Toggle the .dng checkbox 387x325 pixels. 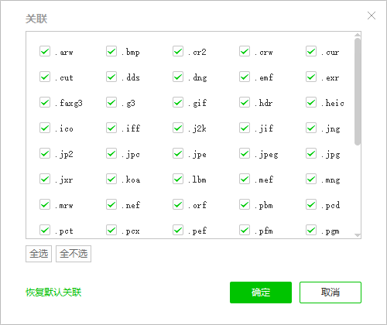click(x=178, y=77)
